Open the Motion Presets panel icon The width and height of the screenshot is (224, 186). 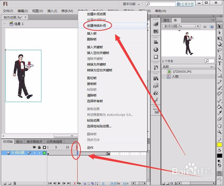pos(156,100)
